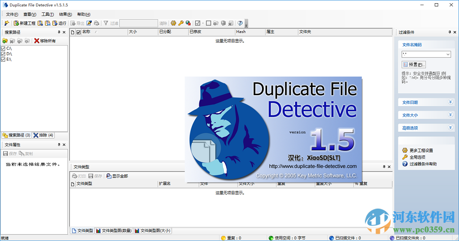The image size is (459, 241).
Task: Open an existing project from the toolbar
Action: pos(40,23)
